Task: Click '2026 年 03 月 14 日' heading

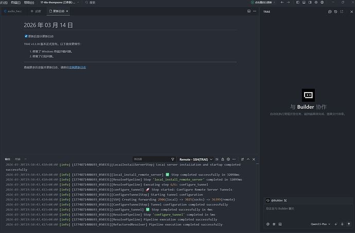Action: (x=48, y=25)
